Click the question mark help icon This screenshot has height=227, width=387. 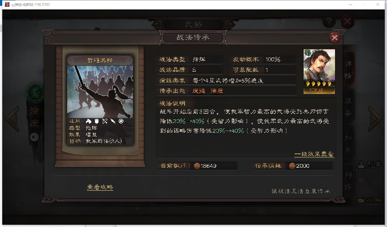tap(329, 22)
